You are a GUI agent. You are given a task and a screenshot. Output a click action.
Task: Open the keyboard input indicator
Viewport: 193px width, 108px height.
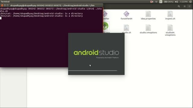coord(161,2)
